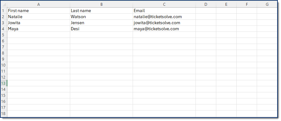This screenshot has width=281, height=121.
Task: Click the 'Email' header cell
Action: (x=164, y=11)
